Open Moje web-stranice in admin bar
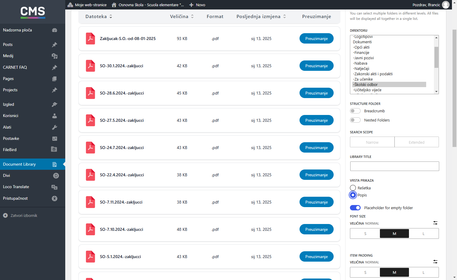 [87, 5]
